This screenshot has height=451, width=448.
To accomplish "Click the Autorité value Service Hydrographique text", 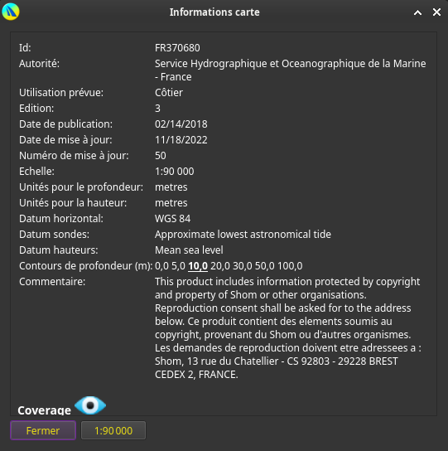I will pyautogui.click(x=290, y=70).
